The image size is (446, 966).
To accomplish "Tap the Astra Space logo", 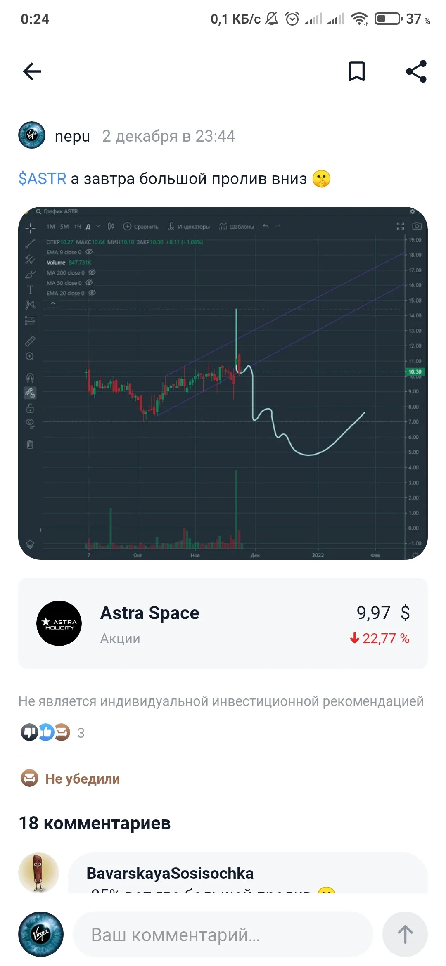I will pyautogui.click(x=59, y=623).
